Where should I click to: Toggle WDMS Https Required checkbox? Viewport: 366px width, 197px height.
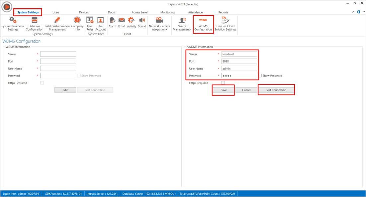[x=42, y=83]
